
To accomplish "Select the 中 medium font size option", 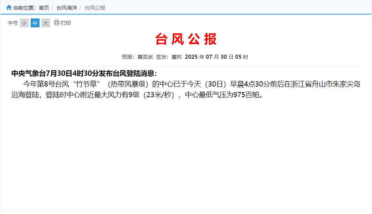I will pos(34,23).
